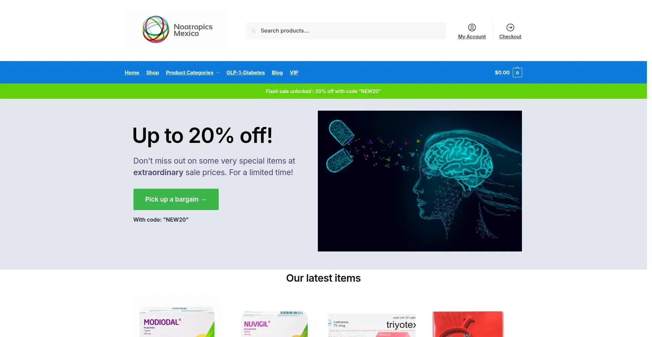Viewport: 652px width, 337px height.
Task: Click the green flash sale banner
Action: click(x=323, y=91)
